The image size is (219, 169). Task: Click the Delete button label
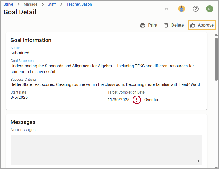178,25
